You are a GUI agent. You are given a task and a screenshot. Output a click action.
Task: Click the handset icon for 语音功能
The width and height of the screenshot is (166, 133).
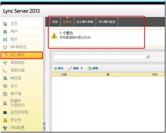click(5, 71)
